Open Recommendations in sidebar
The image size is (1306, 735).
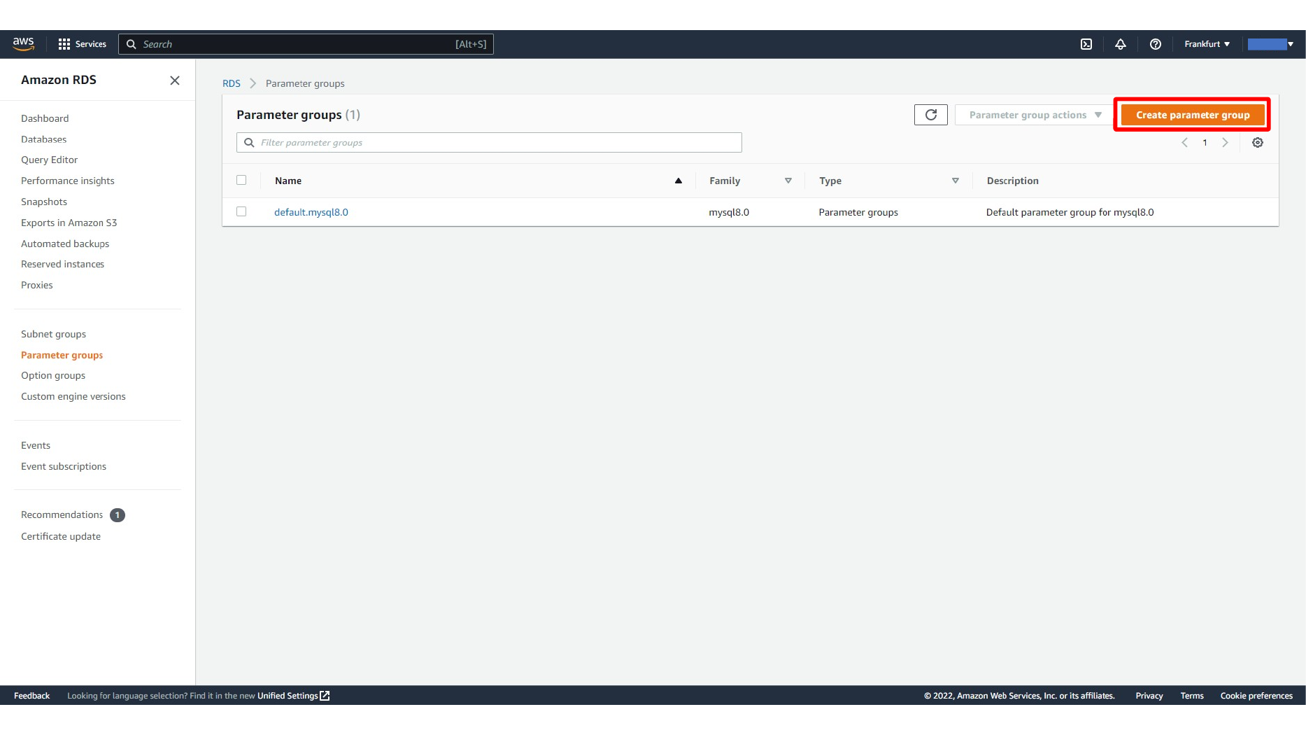point(62,514)
